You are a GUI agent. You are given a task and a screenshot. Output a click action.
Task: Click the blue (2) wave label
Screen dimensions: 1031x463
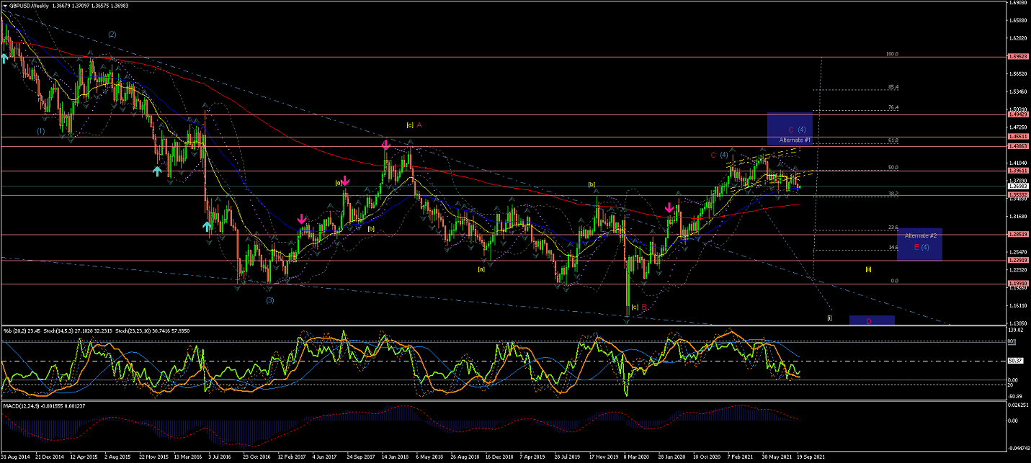(x=112, y=34)
